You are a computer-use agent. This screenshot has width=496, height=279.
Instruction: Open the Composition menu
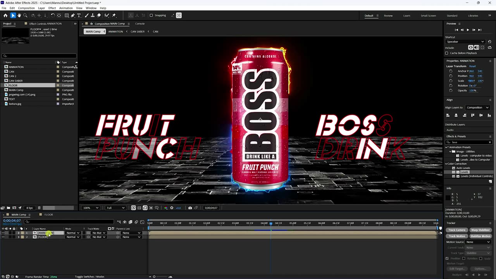[26, 8]
